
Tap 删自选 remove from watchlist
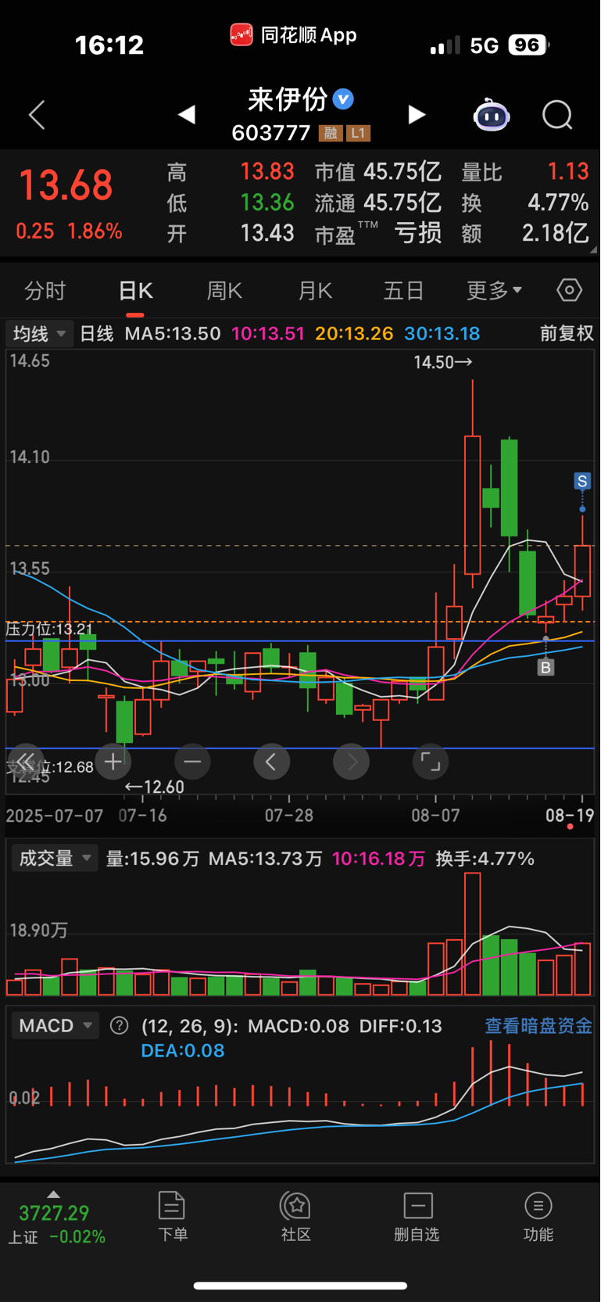(417, 1216)
